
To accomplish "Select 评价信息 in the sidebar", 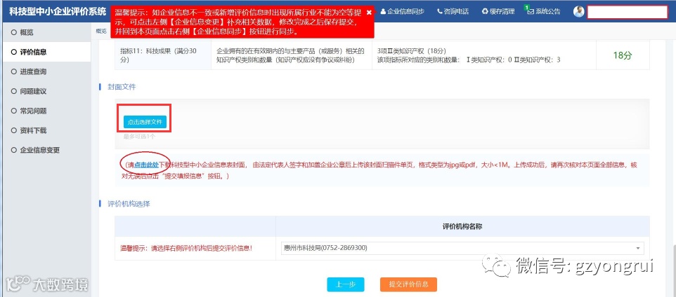I will (x=46, y=52).
